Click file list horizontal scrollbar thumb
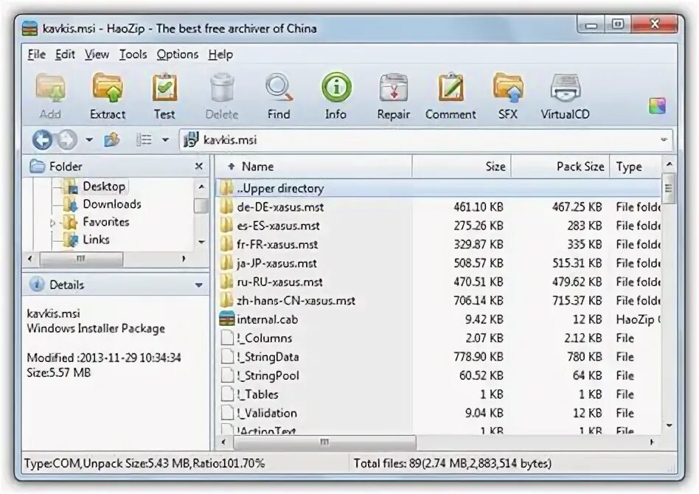The width and height of the screenshot is (699, 494). [324, 442]
